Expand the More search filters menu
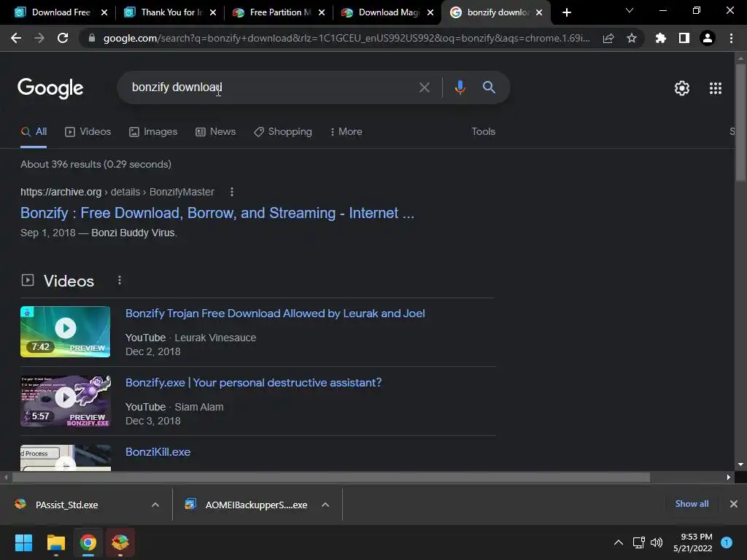 [x=346, y=132]
